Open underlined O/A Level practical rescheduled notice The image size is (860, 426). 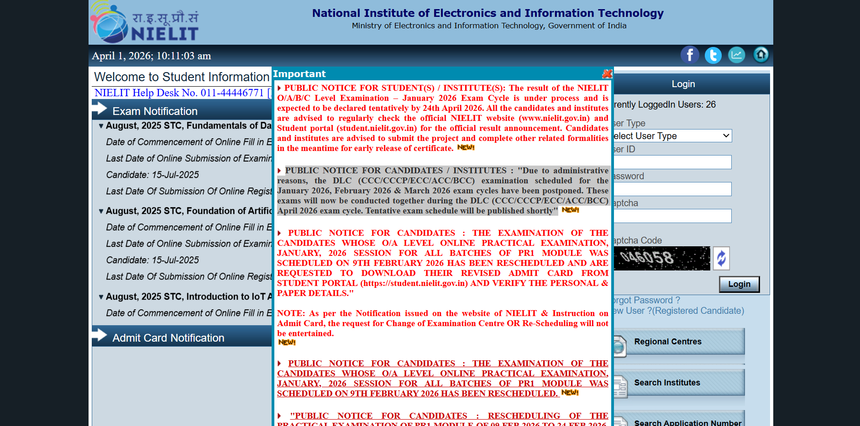[x=442, y=379]
